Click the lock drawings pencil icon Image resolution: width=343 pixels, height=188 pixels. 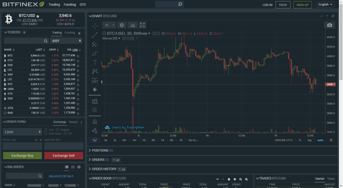point(95,131)
